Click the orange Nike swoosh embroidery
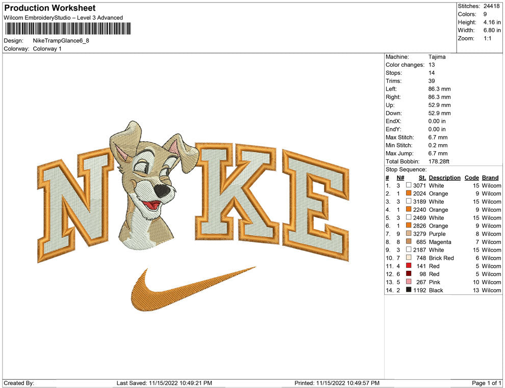The height and width of the screenshot is (388, 505). pos(193,289)
